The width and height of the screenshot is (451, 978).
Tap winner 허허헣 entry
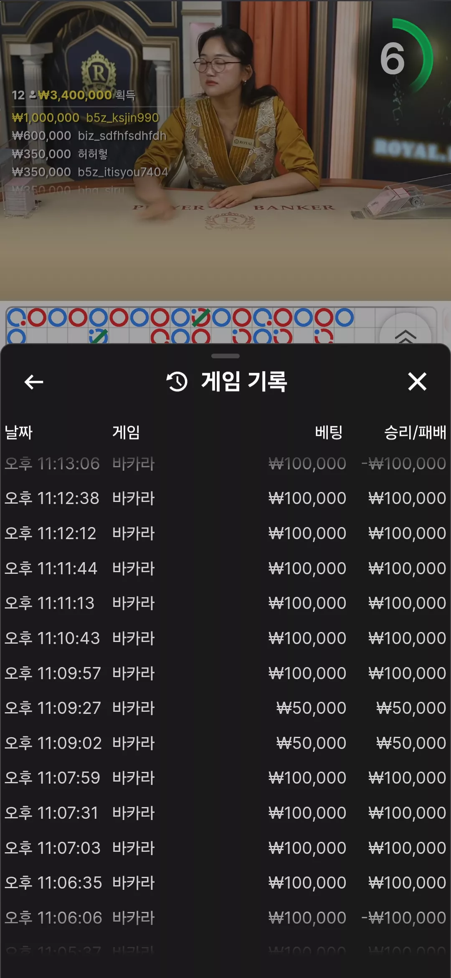click(x=60, y=154)
